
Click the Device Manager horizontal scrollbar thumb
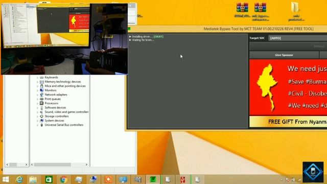52,165
